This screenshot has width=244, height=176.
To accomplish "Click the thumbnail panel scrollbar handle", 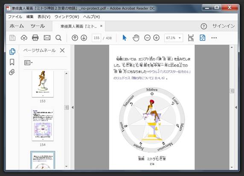I will coord(67,107).
